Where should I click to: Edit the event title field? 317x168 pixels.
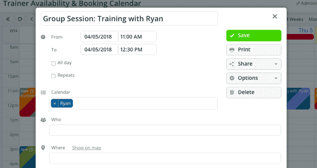pyautogui.click(x=129, y=19)
